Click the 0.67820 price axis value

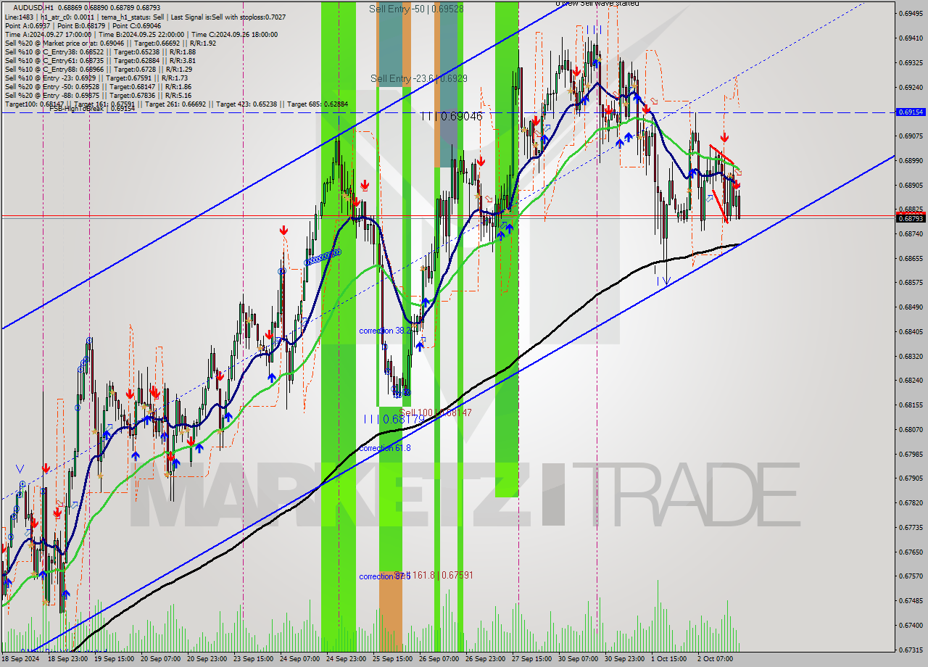[x=911, y=502]
